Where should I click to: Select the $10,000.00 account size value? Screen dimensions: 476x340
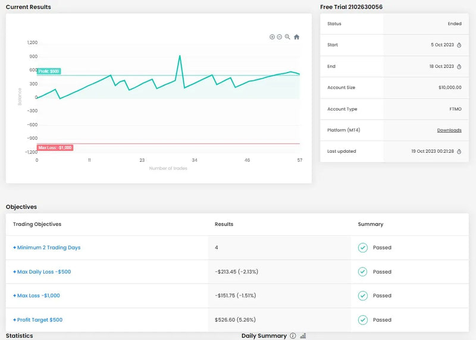coord(450,87)
